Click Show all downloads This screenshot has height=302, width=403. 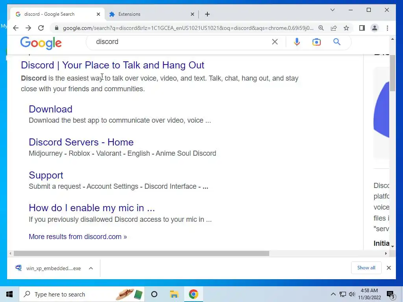point(366,268)
